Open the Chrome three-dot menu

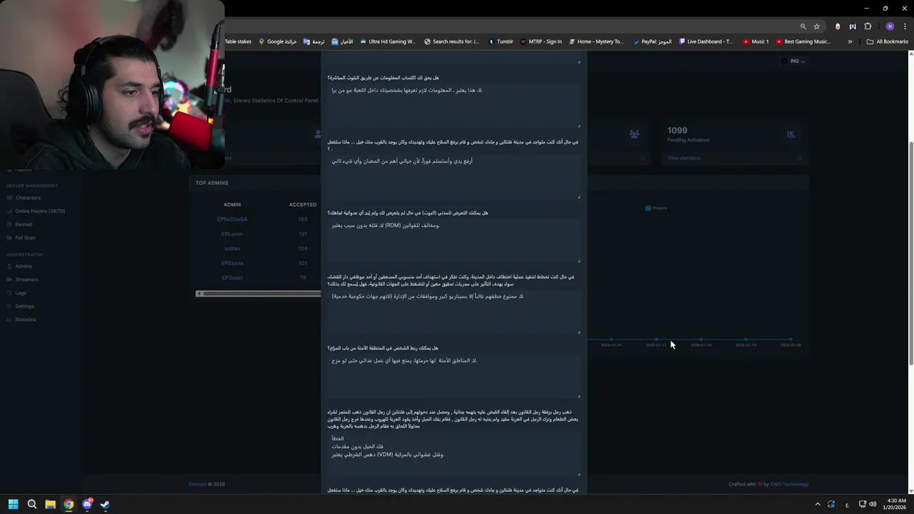point(905,26)
